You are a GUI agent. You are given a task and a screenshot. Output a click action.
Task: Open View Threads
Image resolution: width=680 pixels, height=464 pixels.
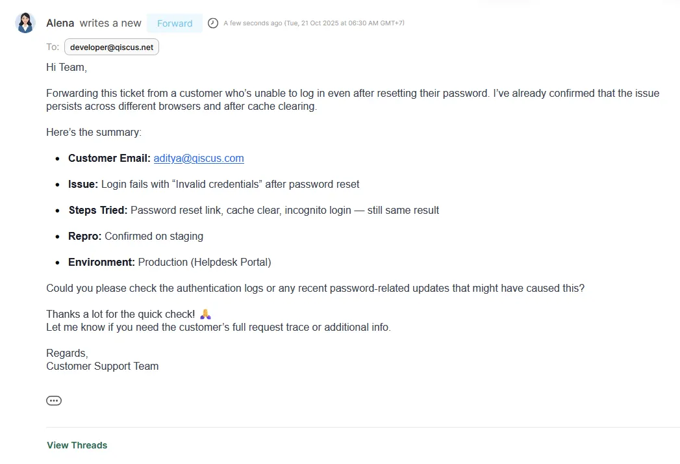click(77, 445)
